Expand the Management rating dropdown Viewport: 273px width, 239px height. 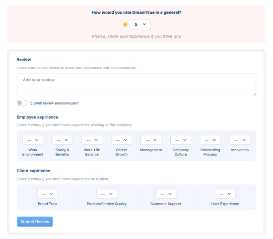pos(151,140)
